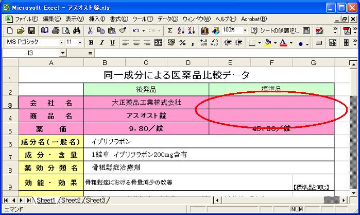Open the Name Box dropdown arrow
The width and height of the screenshot is (360, 215).
62,53
